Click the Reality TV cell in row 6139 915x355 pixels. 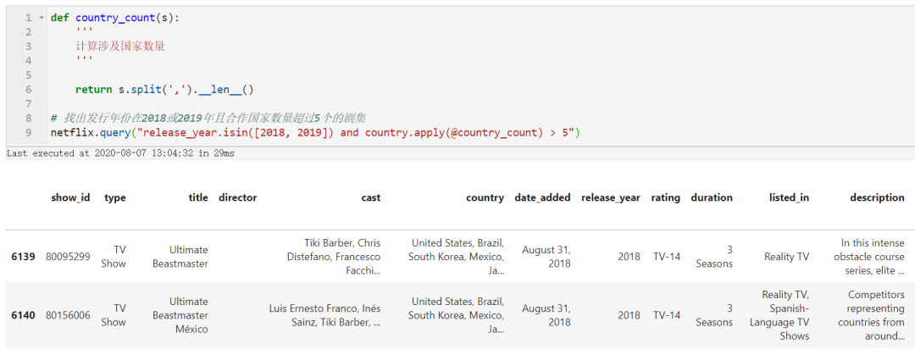[786, 257]
